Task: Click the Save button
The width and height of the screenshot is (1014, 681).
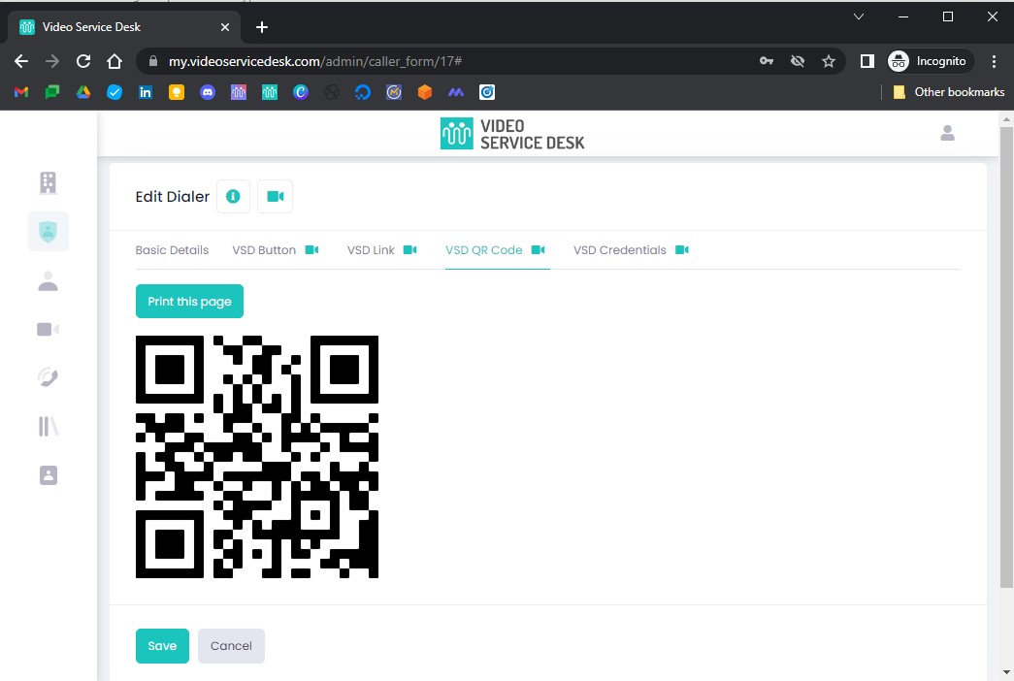Action: coord(162,646)
